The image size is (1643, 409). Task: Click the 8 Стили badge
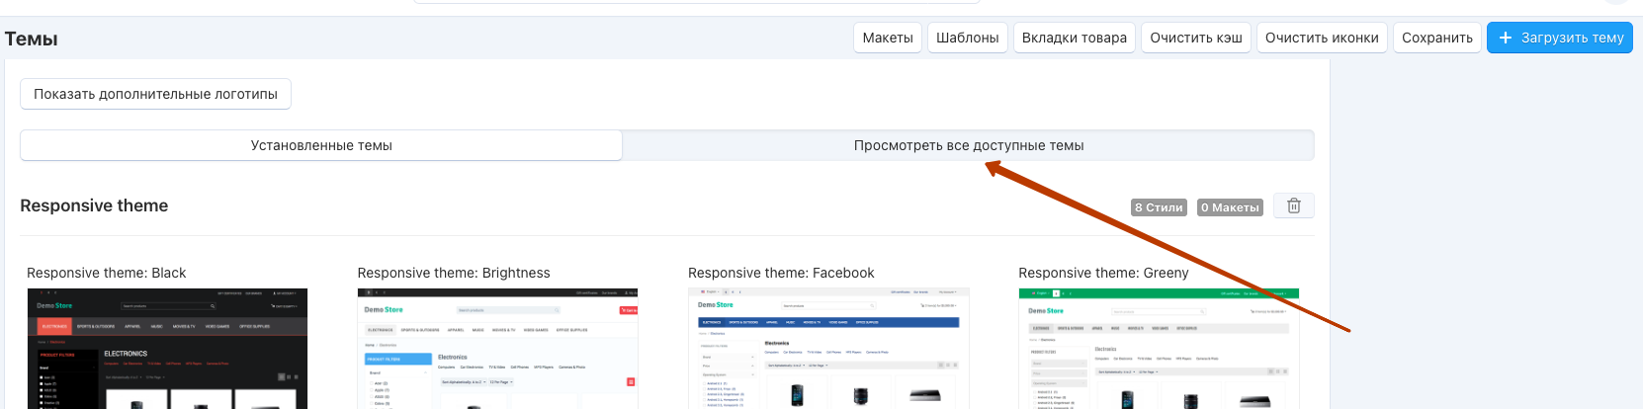(x=1159, y=207)
